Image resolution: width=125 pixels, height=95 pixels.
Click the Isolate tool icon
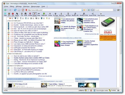(x=30, y=14)
